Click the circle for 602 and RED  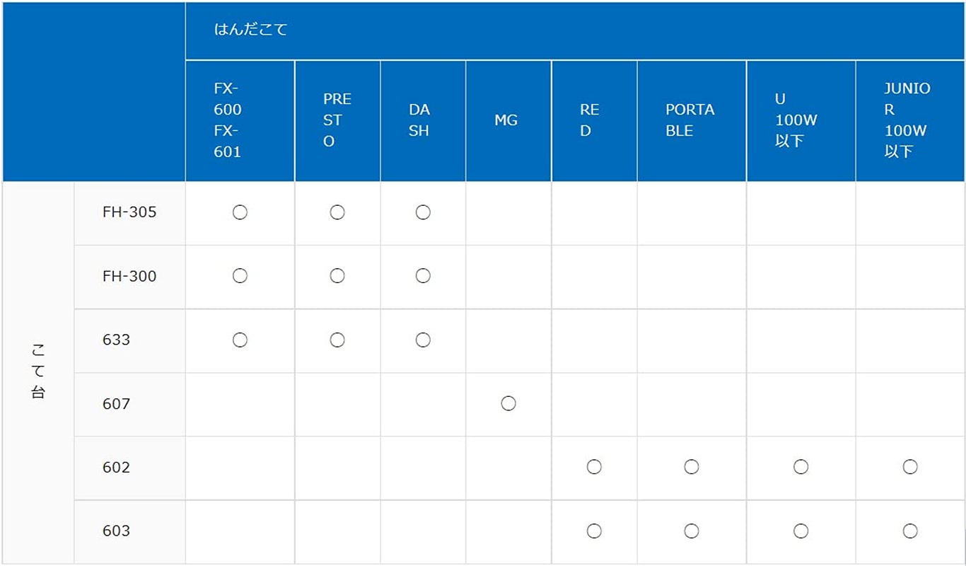594,467
